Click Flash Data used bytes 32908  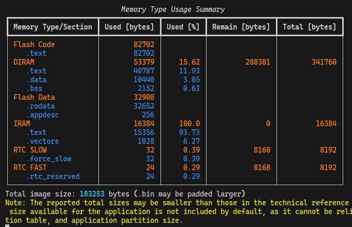click(144, 97)
